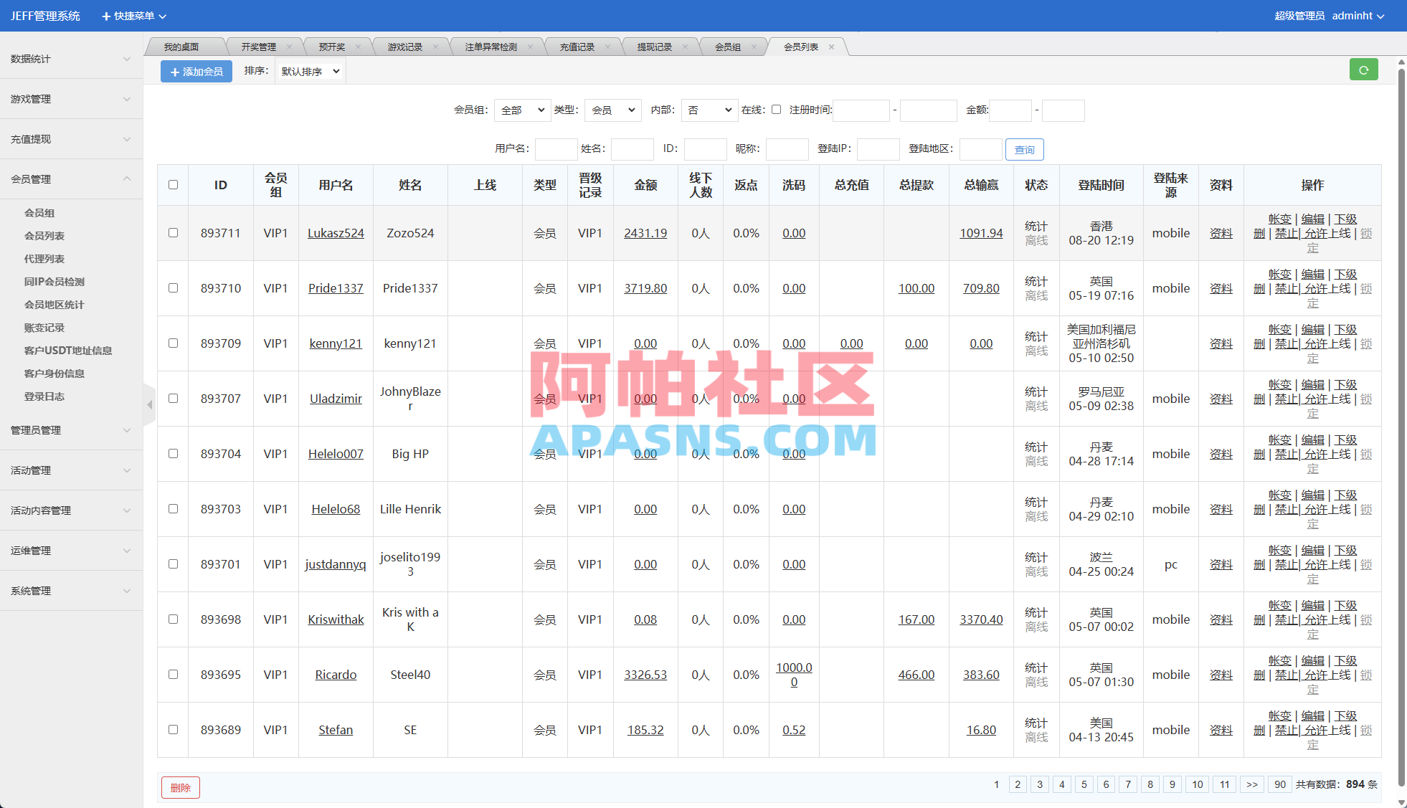Open member profile link Lukasz524
This screenshot has width=1407, height=808.
click(336, 232)
